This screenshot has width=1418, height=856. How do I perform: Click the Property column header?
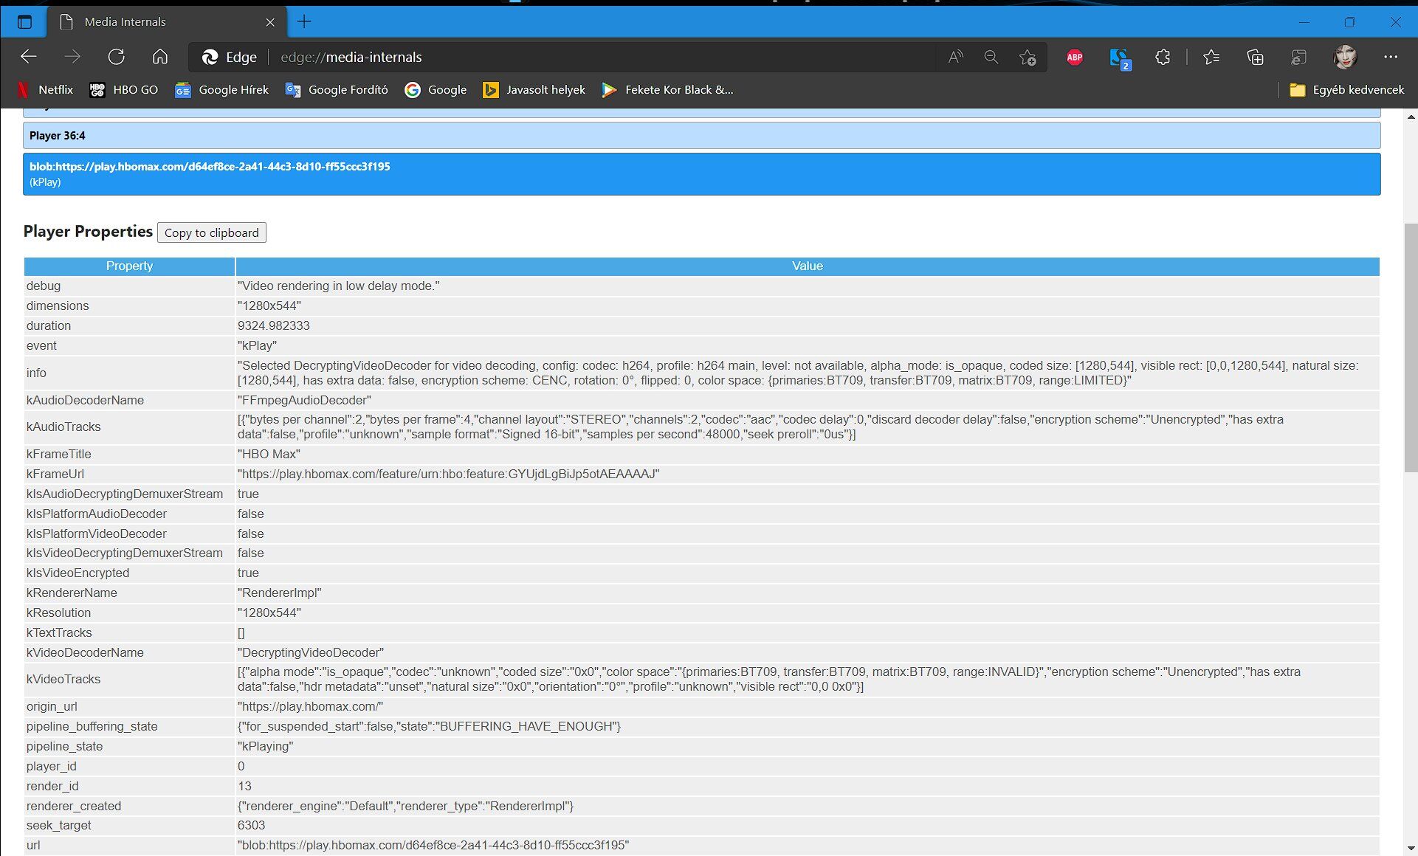click(x=129, y=266)
